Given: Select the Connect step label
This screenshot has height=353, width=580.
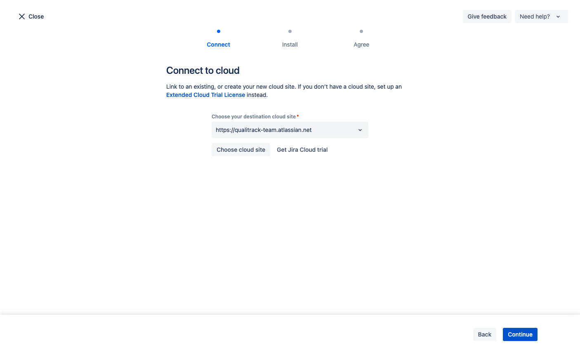Looking at the screenshot, I should (219, 45).
